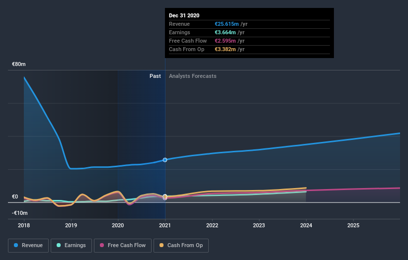
Task: Click the Earnings row label in tooltip
Action: click(179, 32)
